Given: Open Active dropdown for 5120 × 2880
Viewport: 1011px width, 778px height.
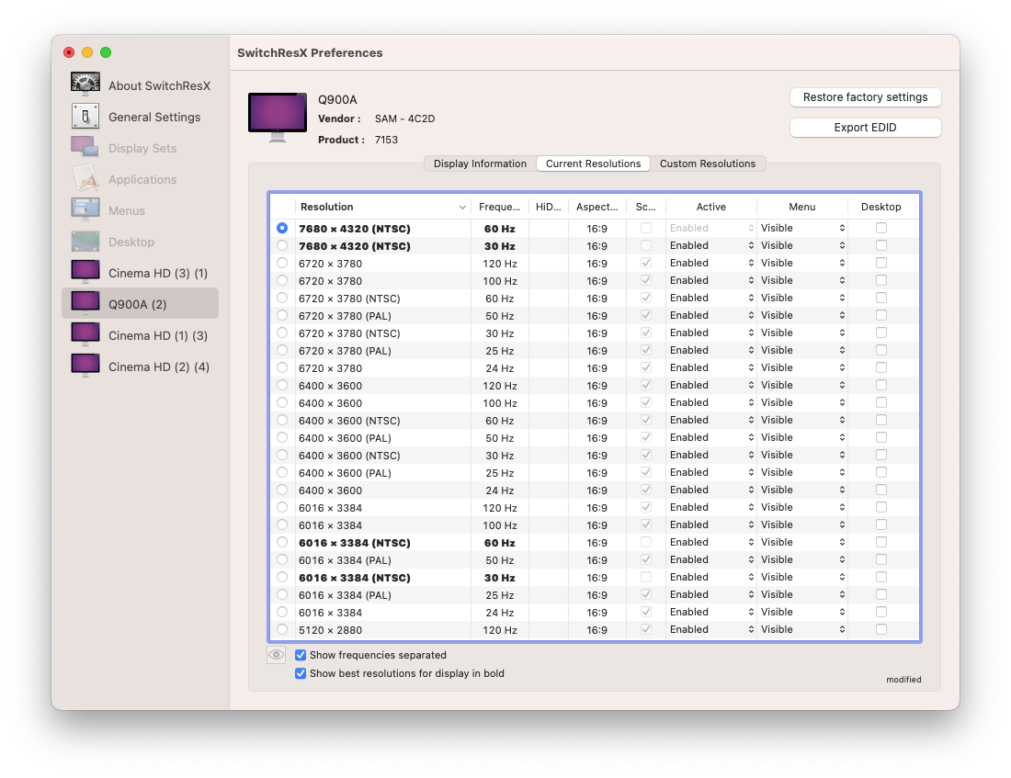Looking at the screenshot, I should [x=711, y=630].
